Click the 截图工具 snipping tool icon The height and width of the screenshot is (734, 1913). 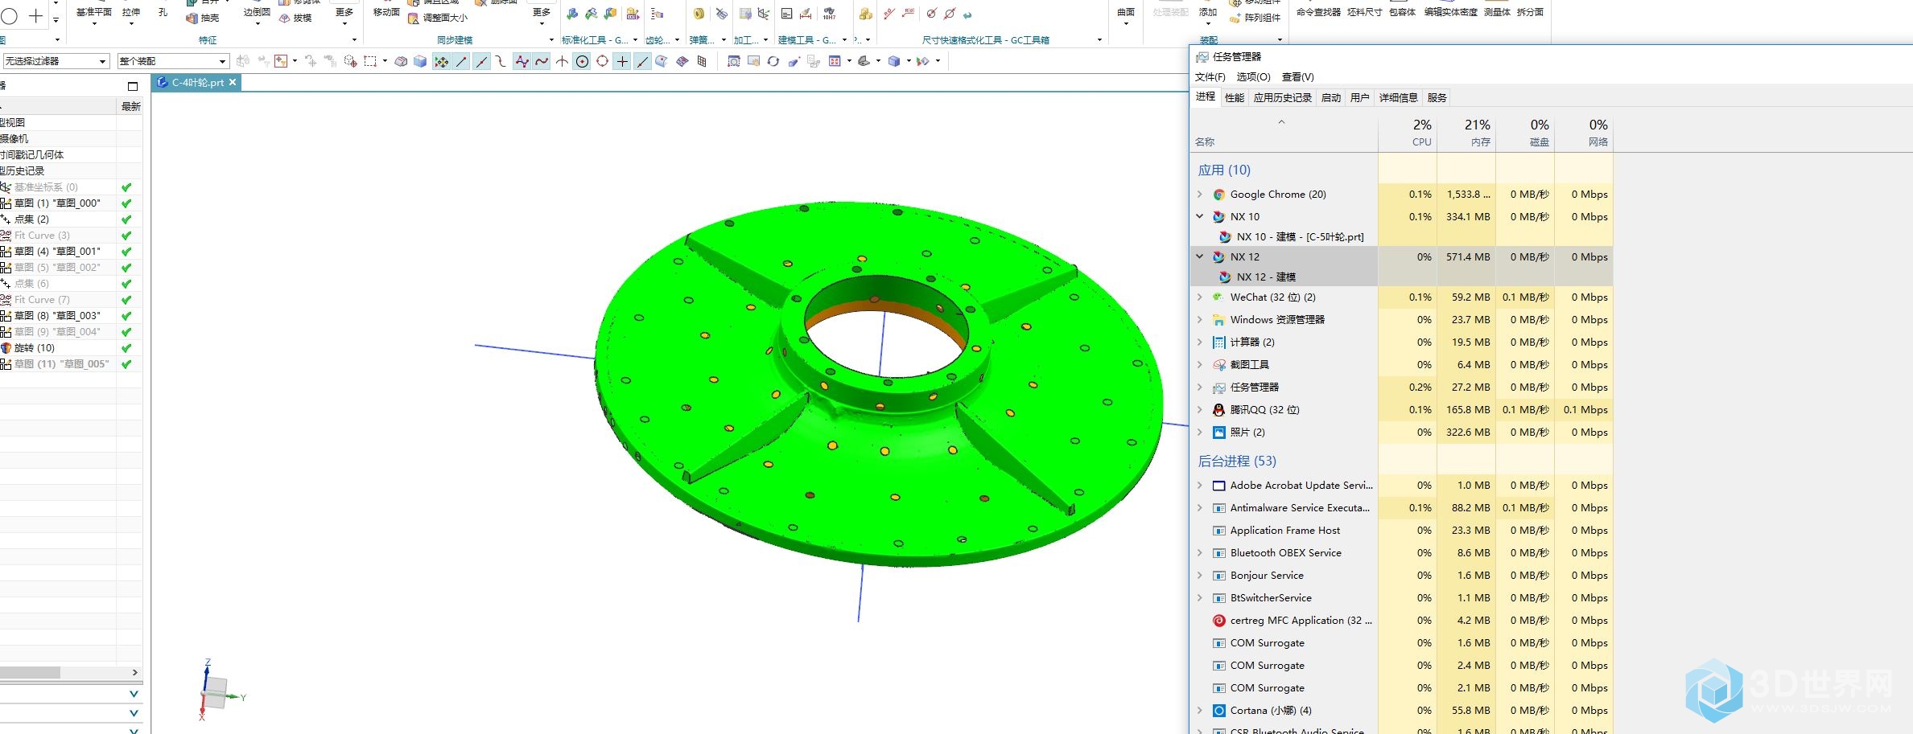click(1218, 365)
